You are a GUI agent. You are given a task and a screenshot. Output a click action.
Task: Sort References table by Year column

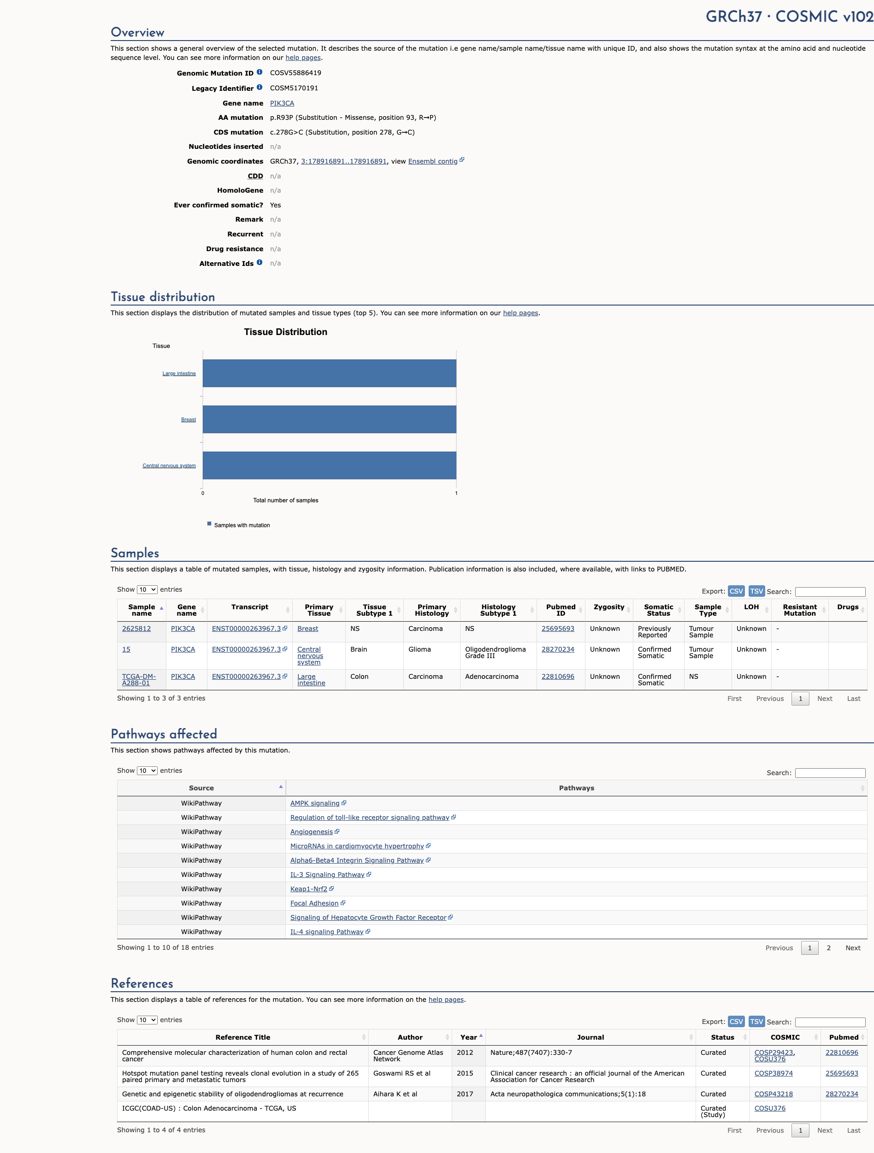(x=468, y=1037)
